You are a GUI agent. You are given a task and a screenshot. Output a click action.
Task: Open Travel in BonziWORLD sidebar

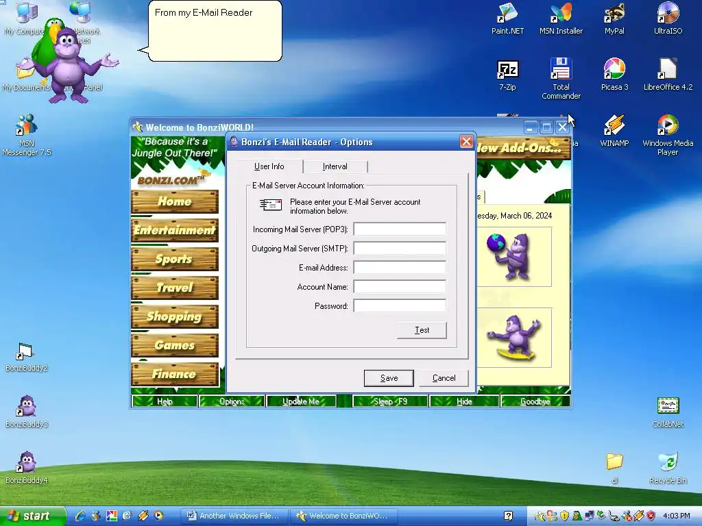coord(175,288)
